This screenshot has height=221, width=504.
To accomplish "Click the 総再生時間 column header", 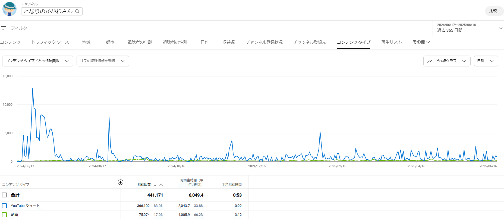I will click(192, 182).
